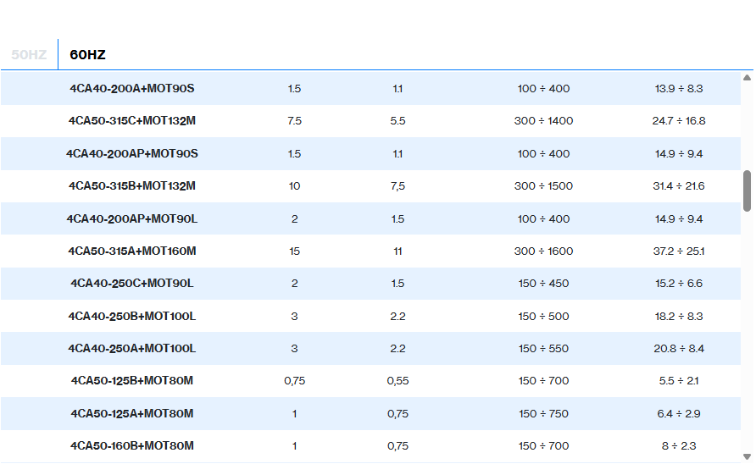Click the 37.2 ÷ 25.1 head value cell
Viewport: 756px width, 475px height.
[x=678, y=251]
